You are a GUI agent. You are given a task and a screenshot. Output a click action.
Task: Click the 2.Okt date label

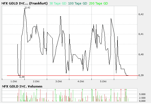36,81
